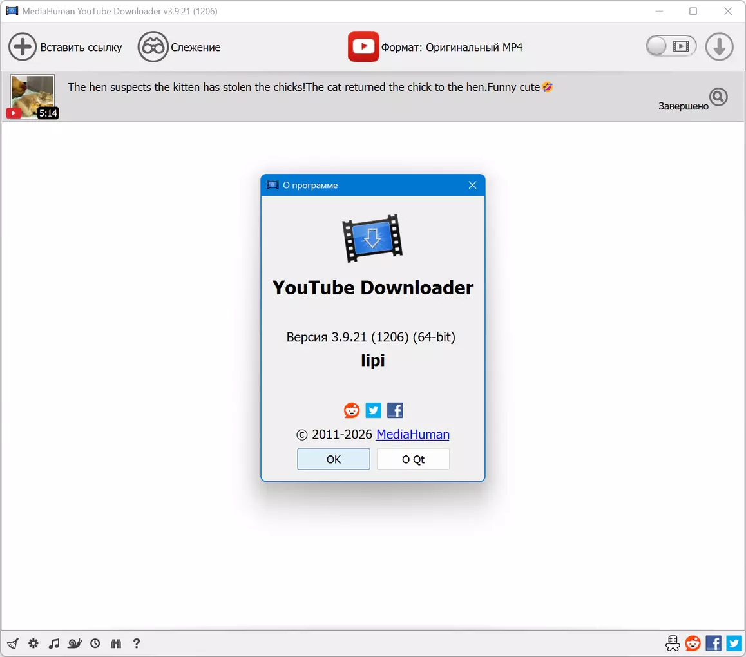This screenshot has width=746, height=657.
Task: Click the Paste link plus icon
Action: pos(23,46)
